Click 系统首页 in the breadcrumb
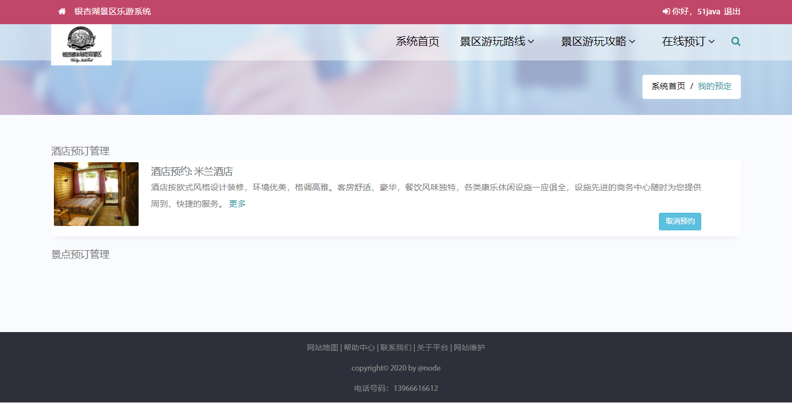The image size is (792, 403). tap(668, 86)
